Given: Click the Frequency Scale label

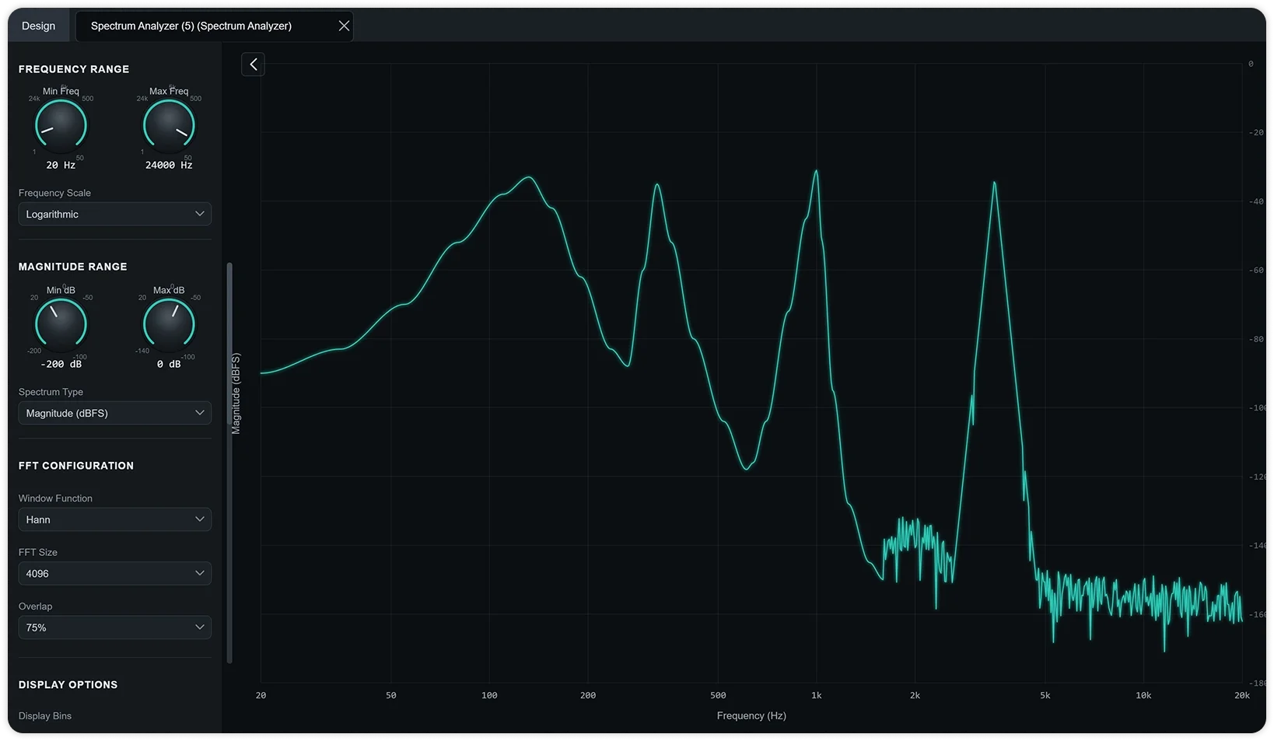Looking at the screenshot, I should [54, 193].
